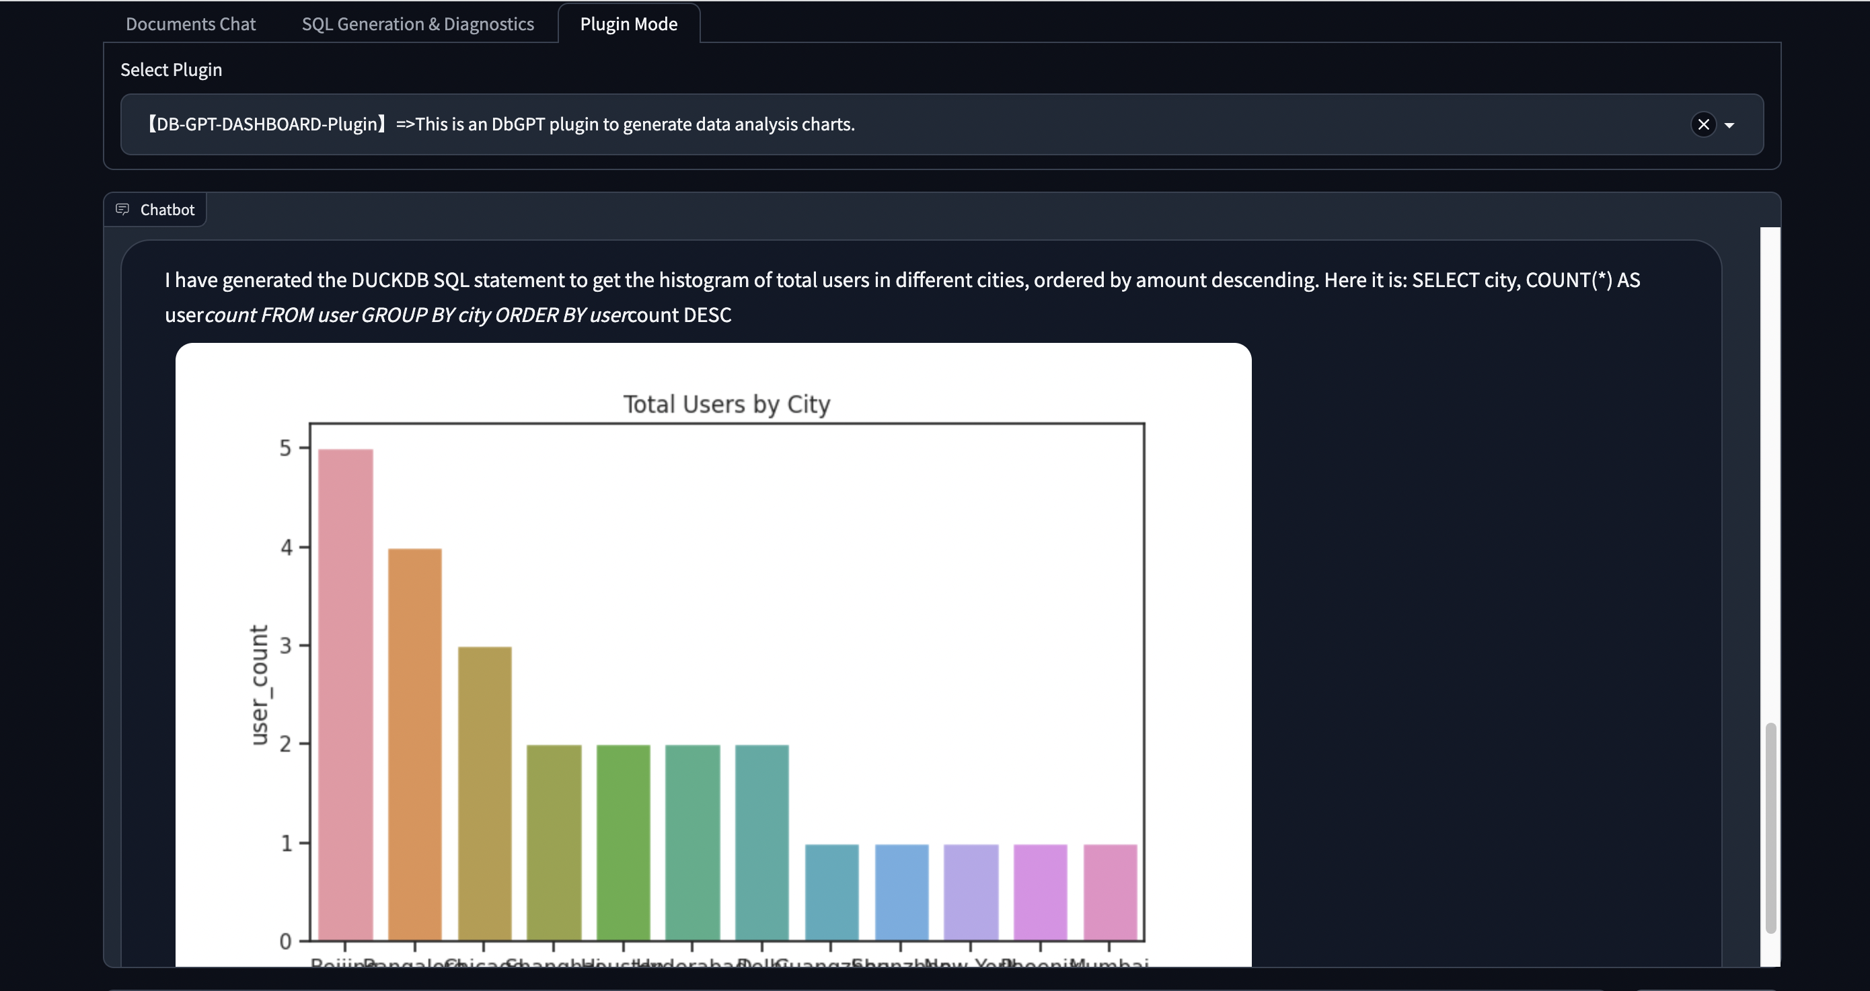Screen dimensions: 1870x991
Task: Click the Chatbot label text
Action: point(167,210)
